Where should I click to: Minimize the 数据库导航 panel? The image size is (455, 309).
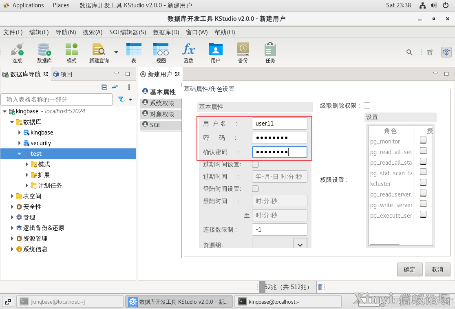coord(117,73)
